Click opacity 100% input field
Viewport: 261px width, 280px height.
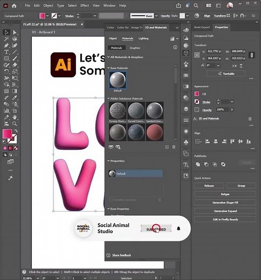pyautogui.click(x=222, y=109)
